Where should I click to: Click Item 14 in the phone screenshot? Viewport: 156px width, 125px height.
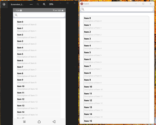[38, 113]
